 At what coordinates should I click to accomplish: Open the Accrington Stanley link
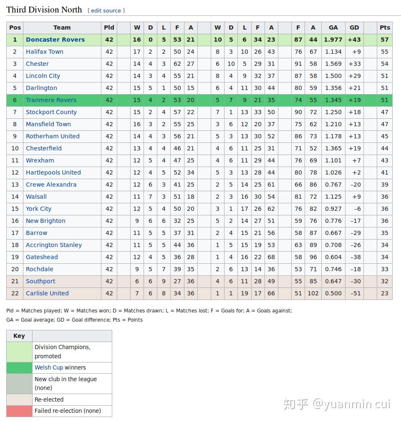click(54, 245)
